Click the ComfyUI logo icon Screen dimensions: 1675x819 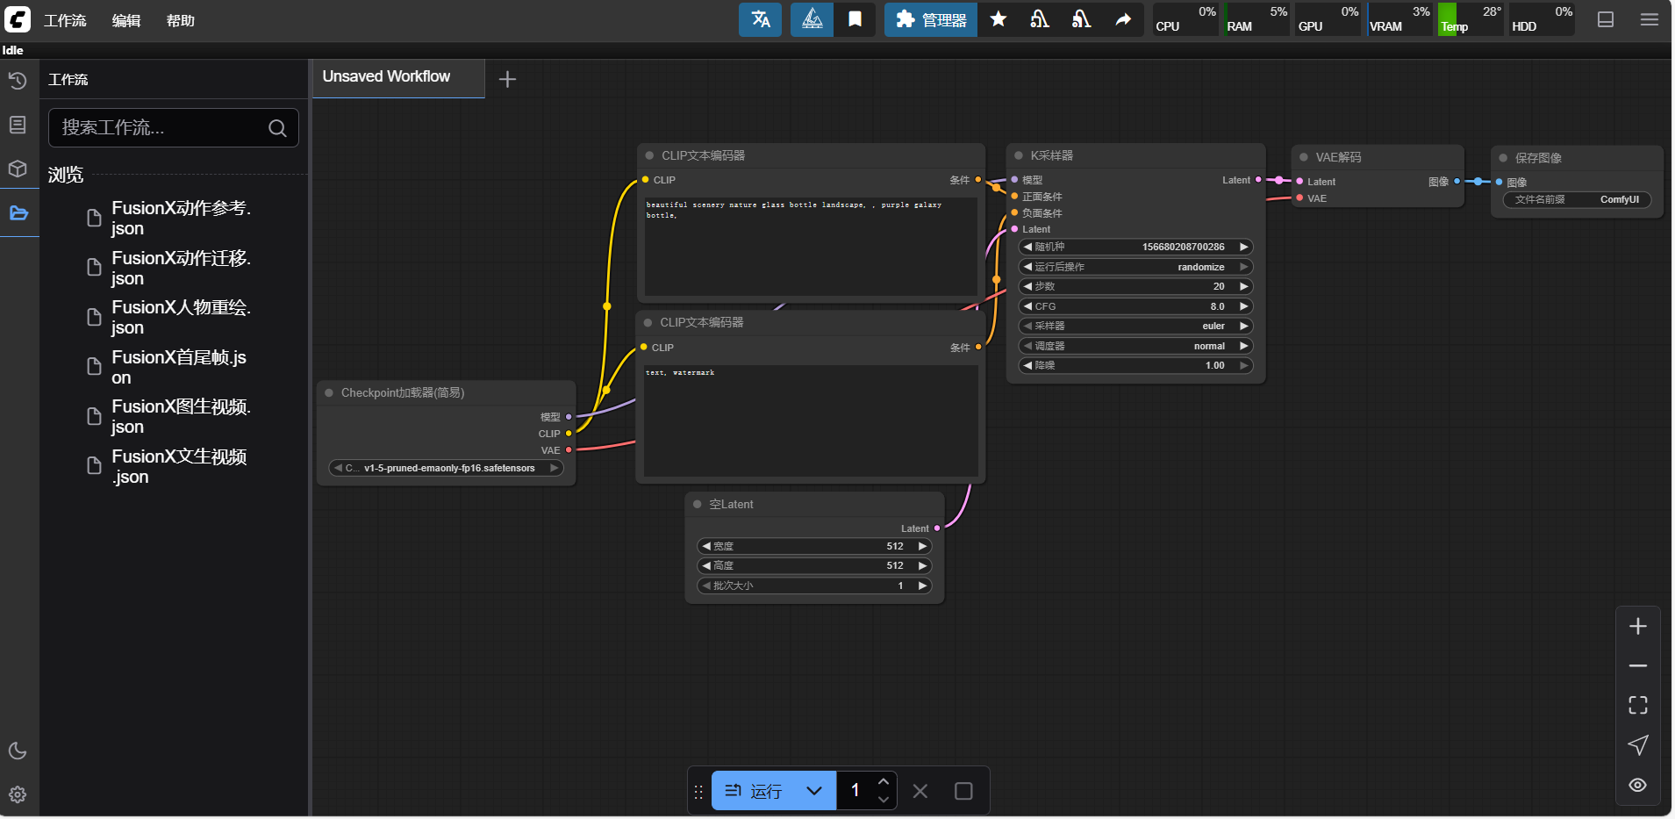click(x=18, y=19)
